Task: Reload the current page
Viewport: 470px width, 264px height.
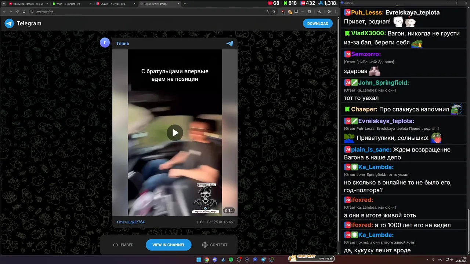Action: coord(17,11)
